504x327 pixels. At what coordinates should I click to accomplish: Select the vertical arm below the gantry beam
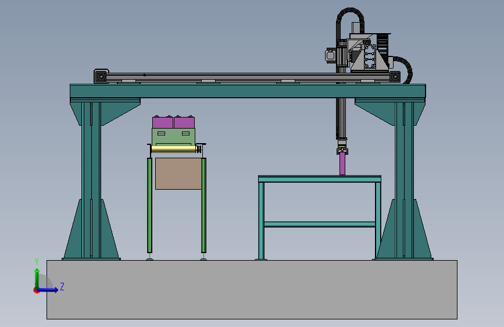pyautogui.click(x=341, y=119)
